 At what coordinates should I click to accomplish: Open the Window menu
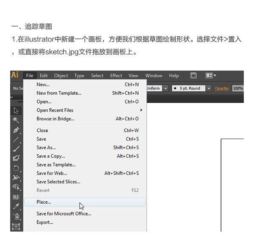(154, 76)
